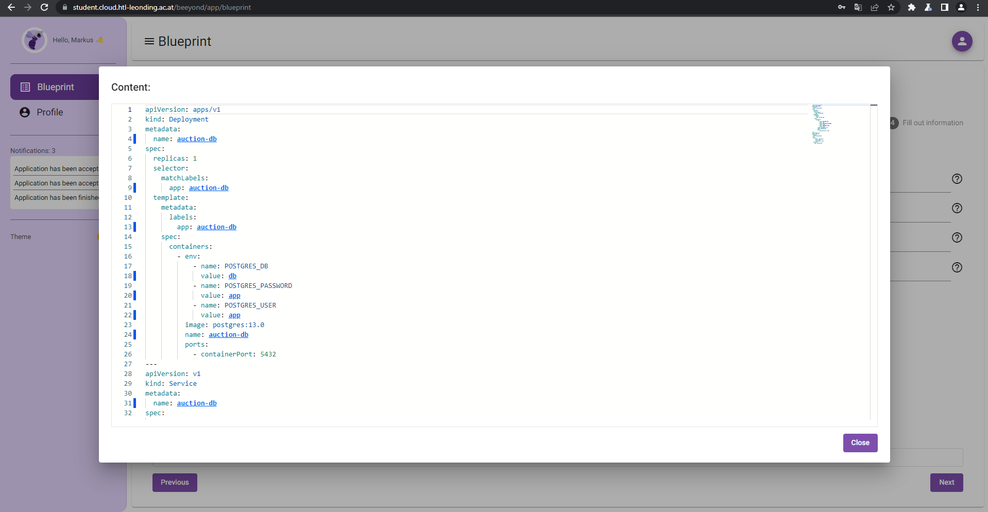The width and height of the screenshot is (988, 512).
Task: Click the Next button
Action: coord(946,483)
